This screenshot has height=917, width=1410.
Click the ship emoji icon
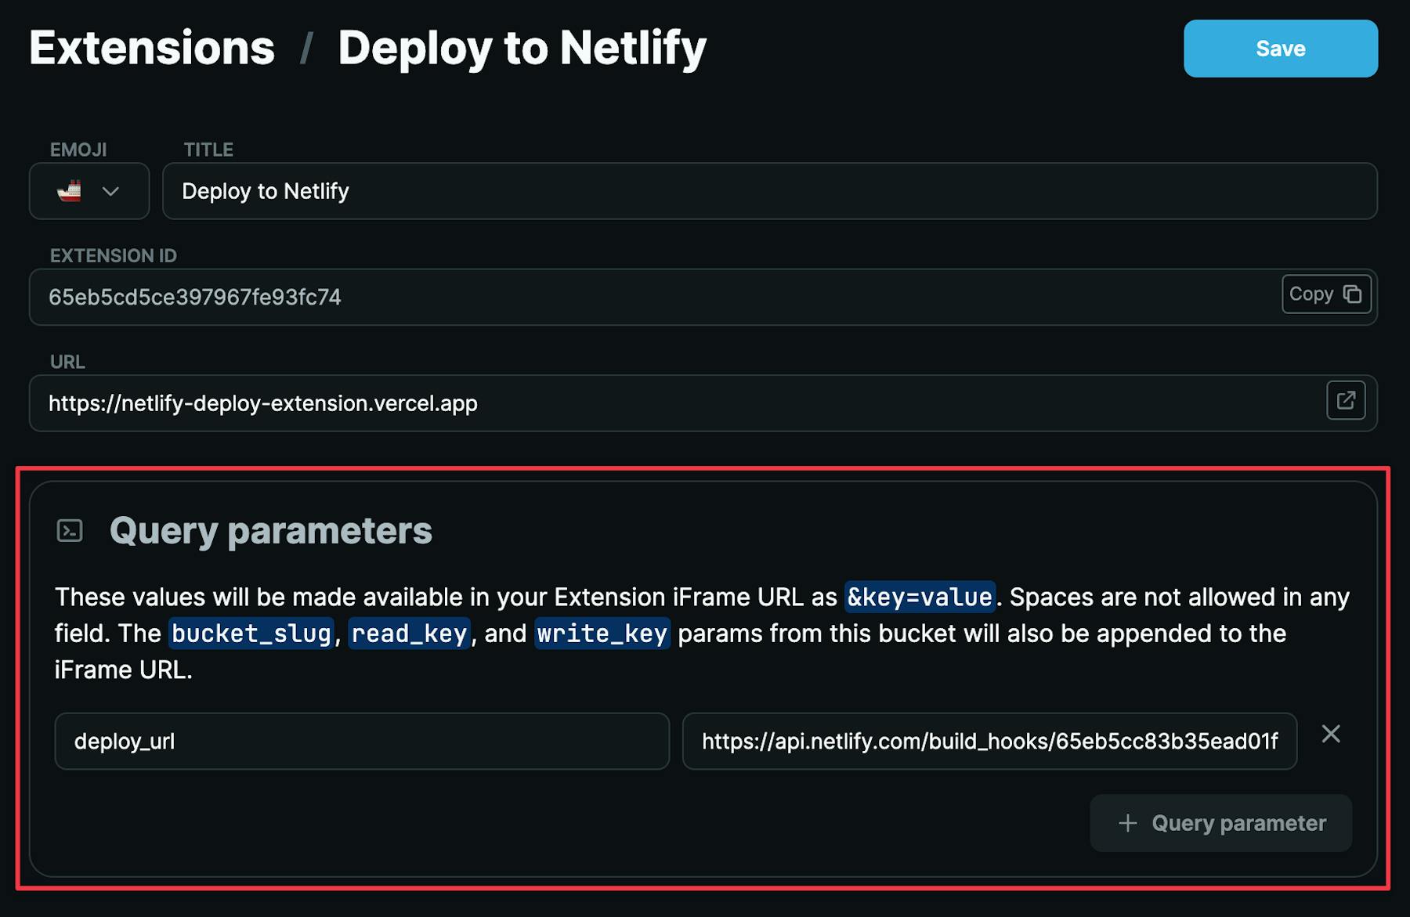69,191
